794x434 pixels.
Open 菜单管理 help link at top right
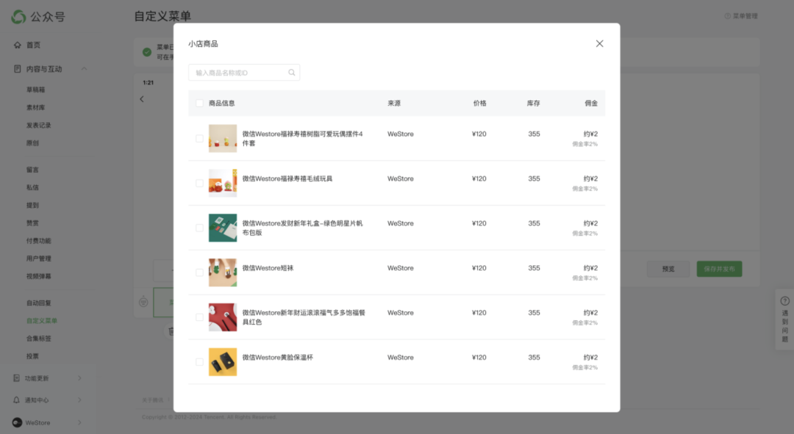point(741,16)
